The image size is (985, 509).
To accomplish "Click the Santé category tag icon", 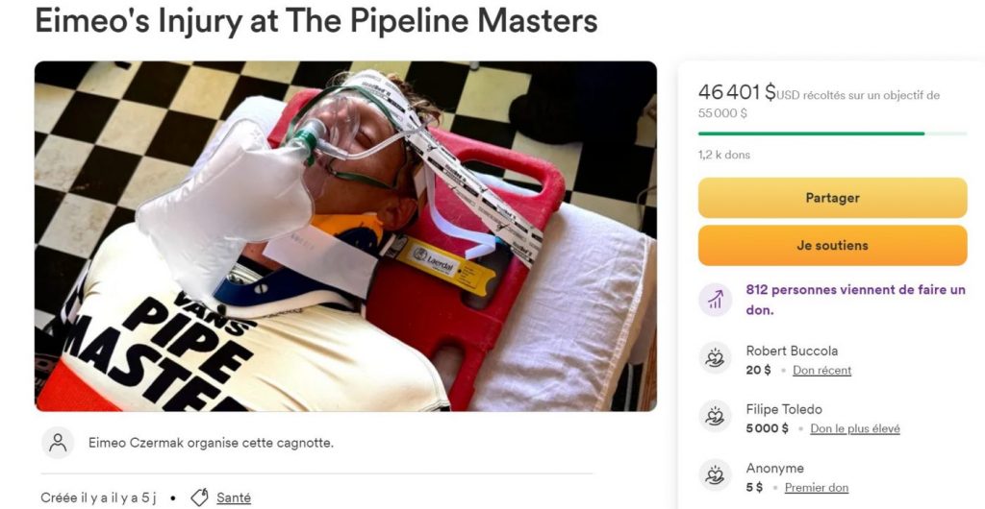I will [199, 497].
